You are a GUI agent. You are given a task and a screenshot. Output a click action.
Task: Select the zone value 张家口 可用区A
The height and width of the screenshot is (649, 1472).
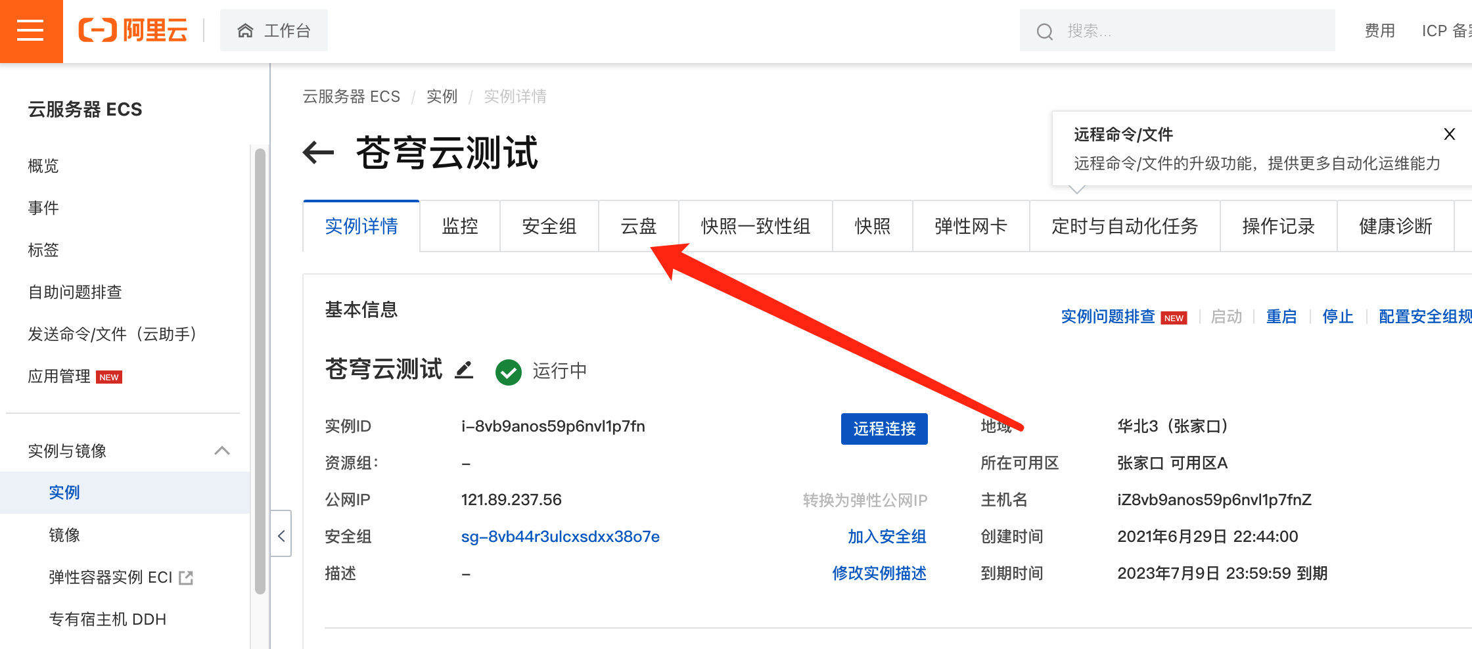[1172, 463]
